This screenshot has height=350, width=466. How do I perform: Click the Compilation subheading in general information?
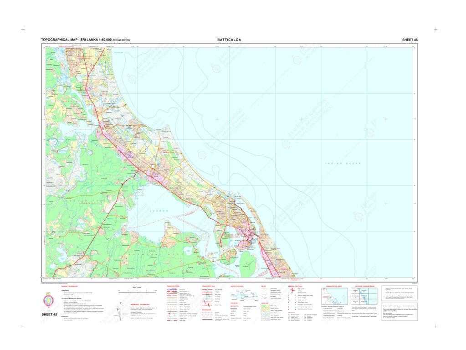[66, 290]
